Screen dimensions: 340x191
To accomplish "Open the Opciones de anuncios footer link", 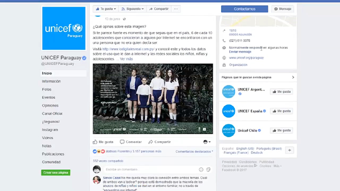I will [x=240, y=166].
